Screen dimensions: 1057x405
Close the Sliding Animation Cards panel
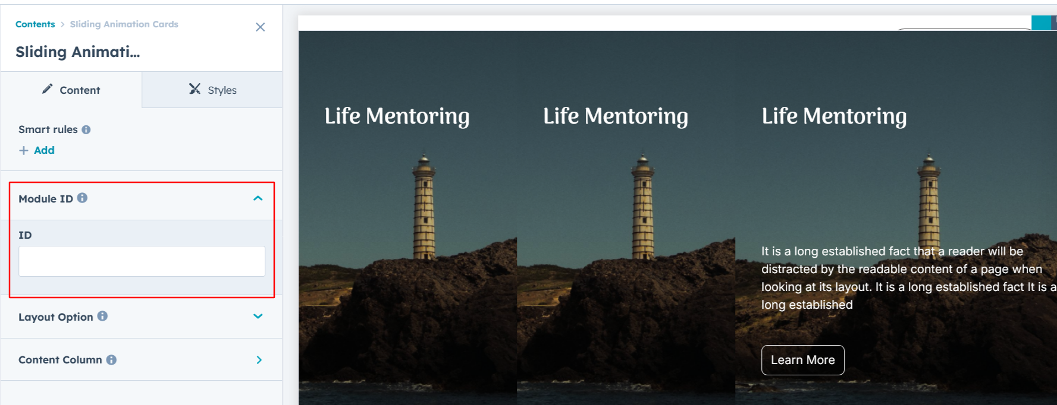pyautogui.click(x=260, y=27)
